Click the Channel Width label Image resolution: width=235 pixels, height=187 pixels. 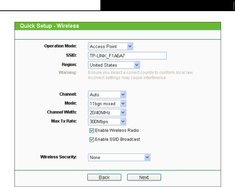tap(62, 112)
